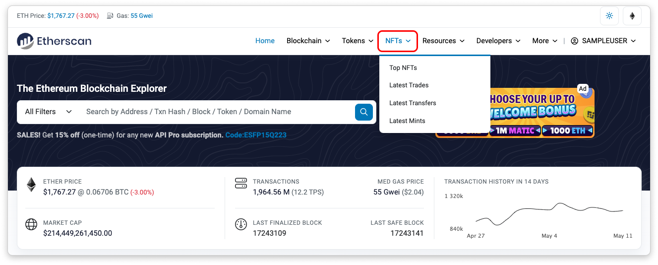
Task: Click the Etherscan logo
Action: tap(54, 41)
